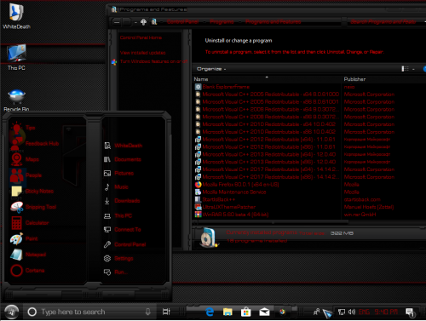This screenshot has width=426, height=321.
Task: Click the back arrow navigation button
Action: 117,22
